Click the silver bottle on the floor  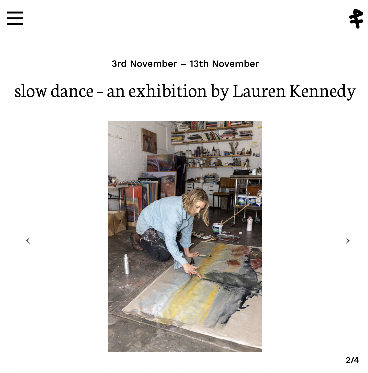[127, 264]
